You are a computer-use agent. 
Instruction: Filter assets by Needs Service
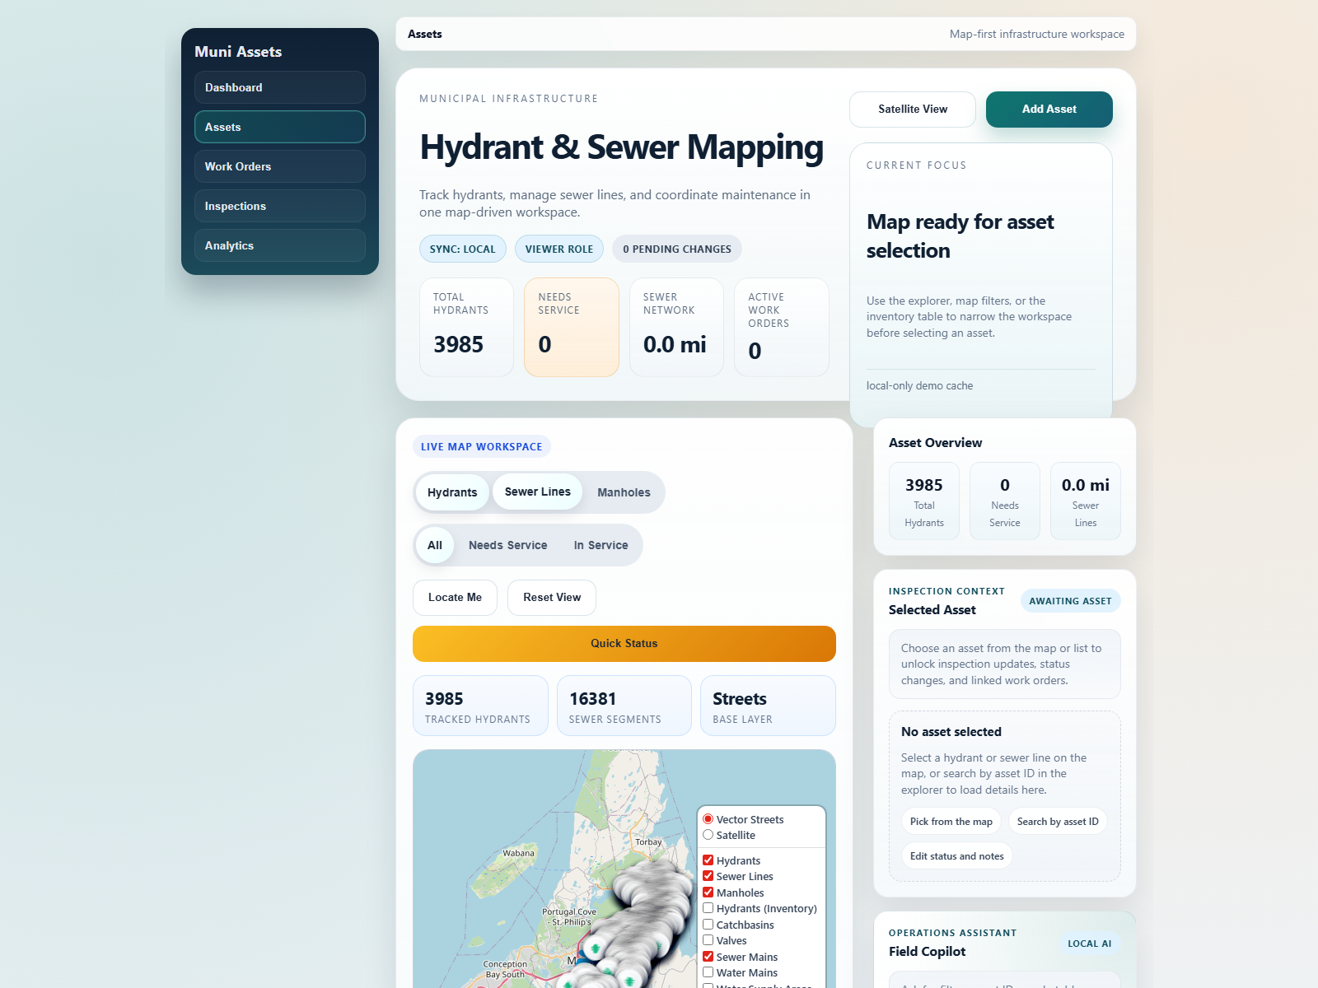tap(507, 545)
